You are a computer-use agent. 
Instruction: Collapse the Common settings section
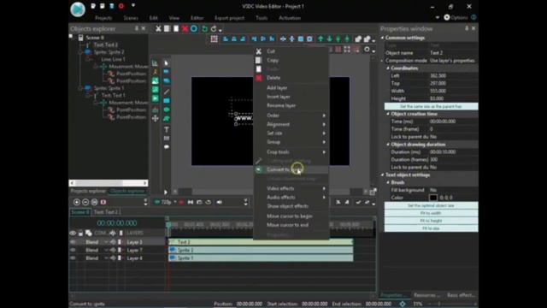(x=383, y=38)
